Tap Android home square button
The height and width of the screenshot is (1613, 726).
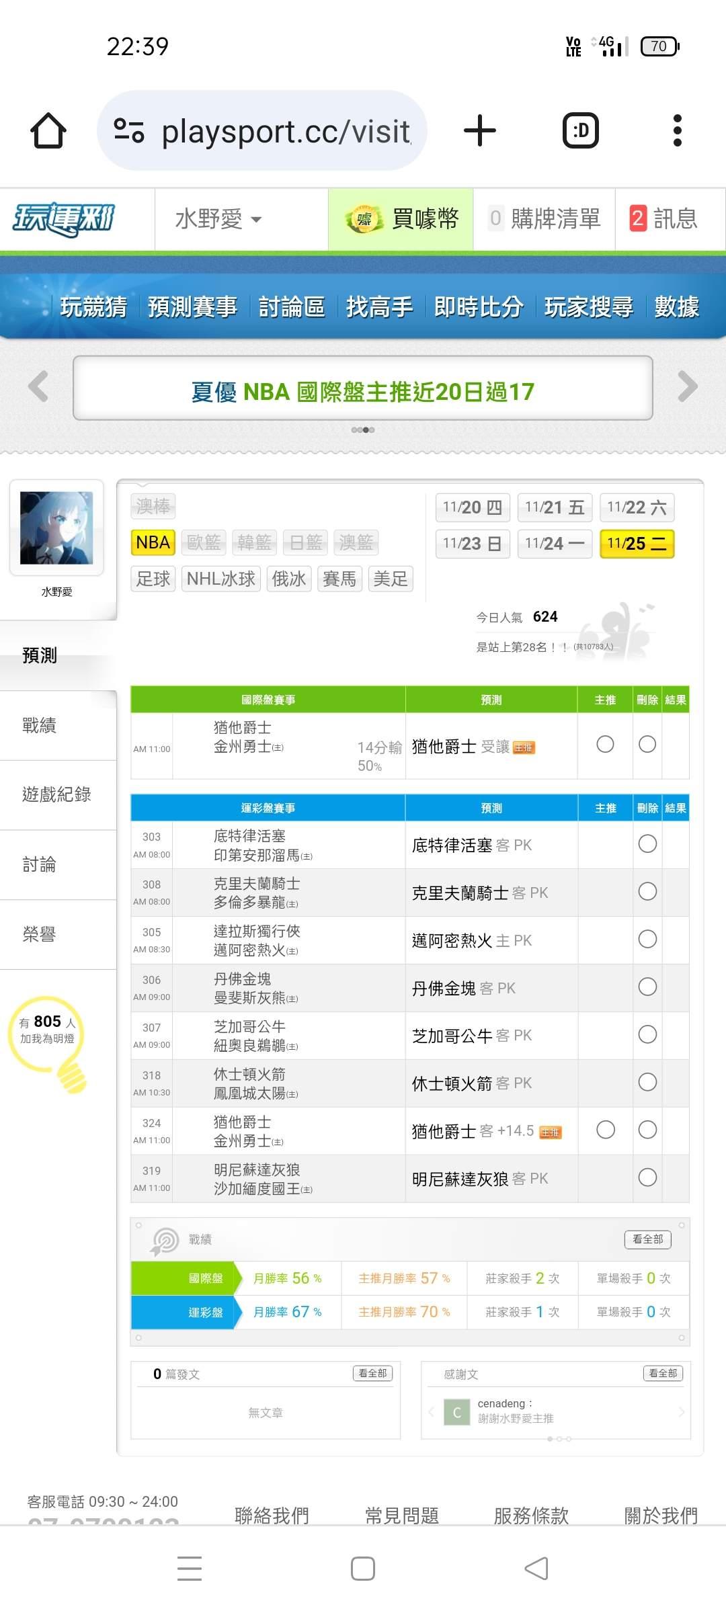[363, 1568]
